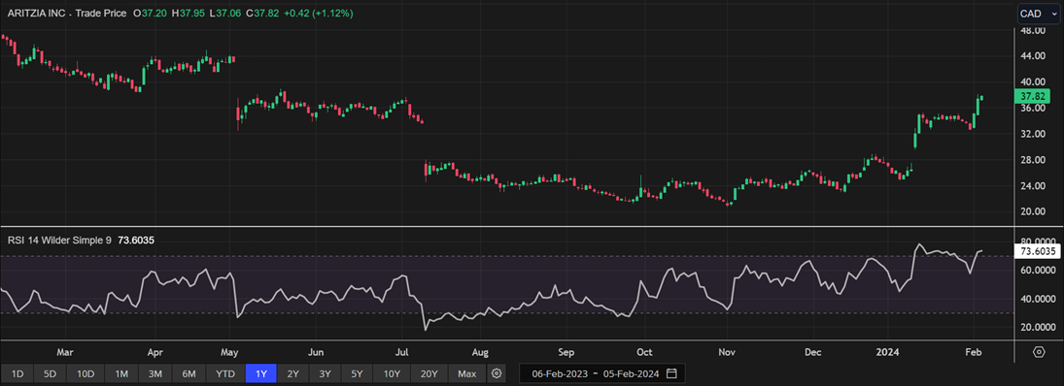Open range settings gear next to Max

pos(497,373)
